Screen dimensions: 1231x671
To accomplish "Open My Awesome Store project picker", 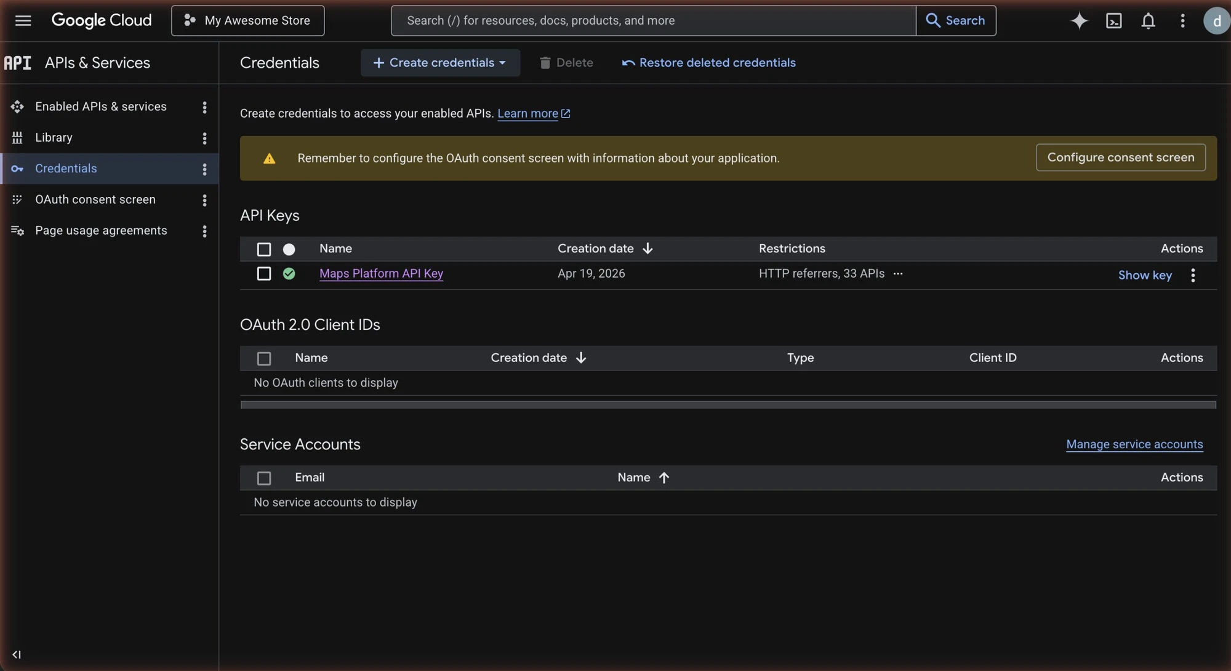I will click(247, 20).
